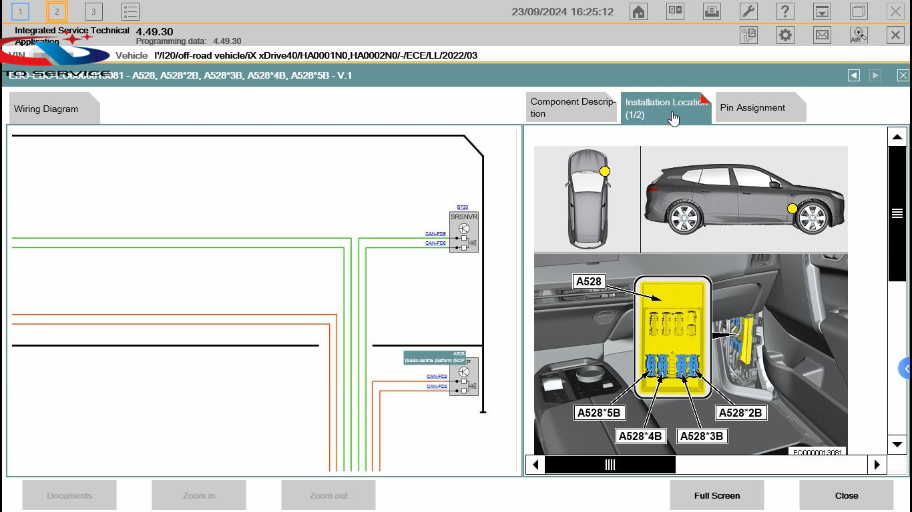Click the date and time display
Screen dimensions: 912x512
point(562,11)
